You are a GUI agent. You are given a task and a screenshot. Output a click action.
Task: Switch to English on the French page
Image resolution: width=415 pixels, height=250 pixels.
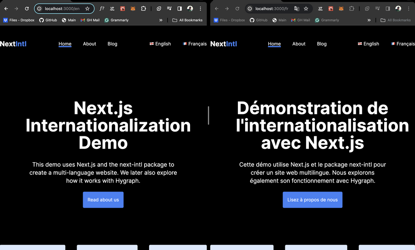click(x=368, y=44)
